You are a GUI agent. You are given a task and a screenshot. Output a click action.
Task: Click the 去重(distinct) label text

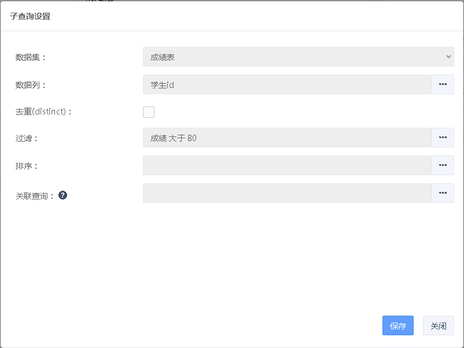[x=43, y=112]
